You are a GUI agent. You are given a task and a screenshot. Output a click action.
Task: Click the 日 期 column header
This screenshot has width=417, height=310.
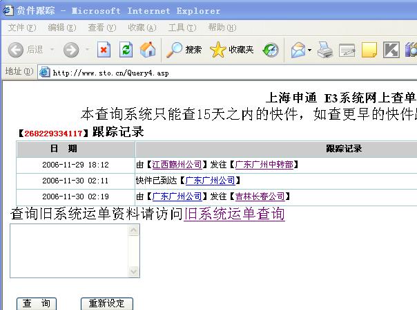click(x=75, y=149)
